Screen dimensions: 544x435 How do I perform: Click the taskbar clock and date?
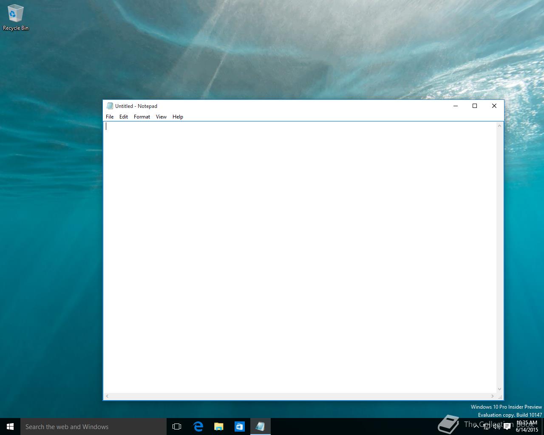[x=527, y=427]
